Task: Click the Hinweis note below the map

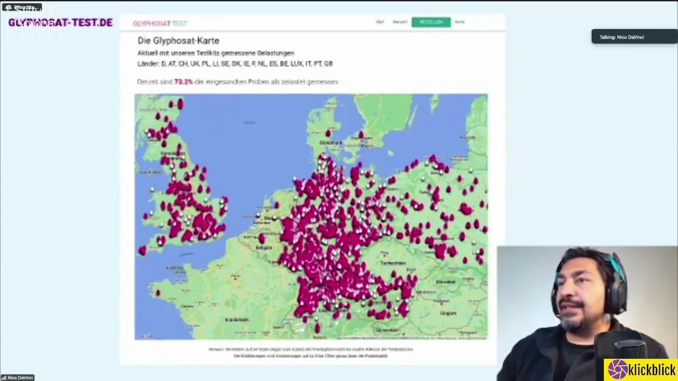Action: 310,352
